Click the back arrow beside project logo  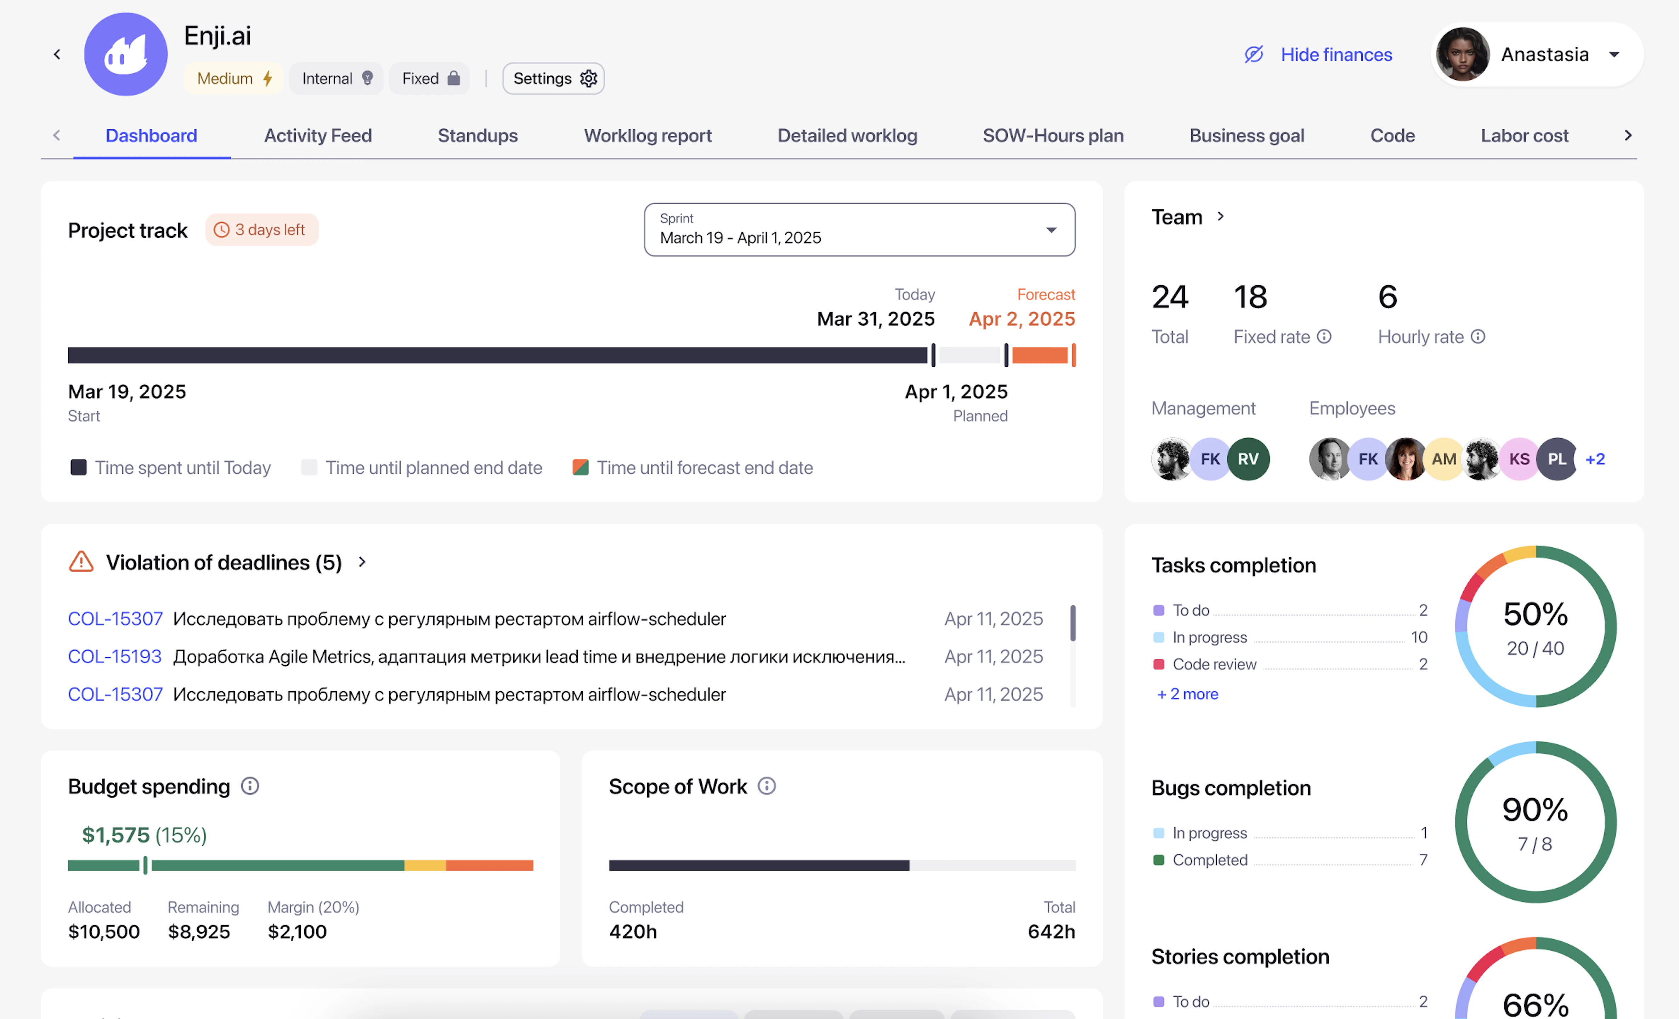coord(57,55)
